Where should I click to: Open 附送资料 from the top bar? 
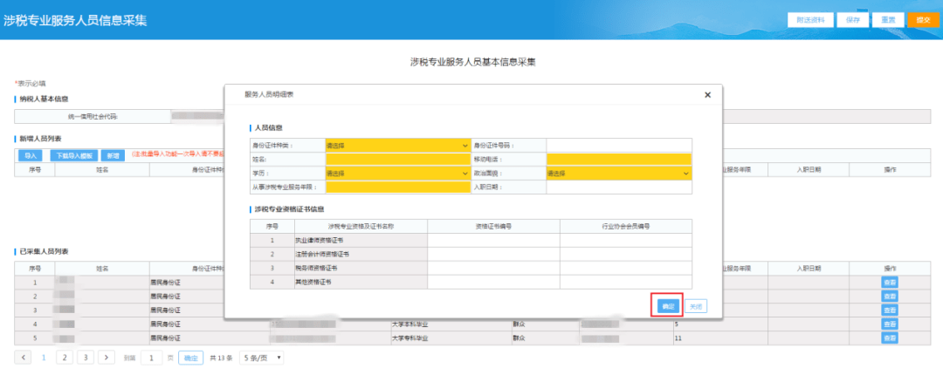[x=810, y=19]
